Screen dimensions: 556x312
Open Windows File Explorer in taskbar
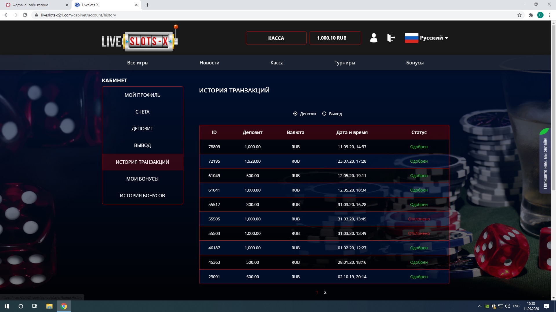coord(49,306)
